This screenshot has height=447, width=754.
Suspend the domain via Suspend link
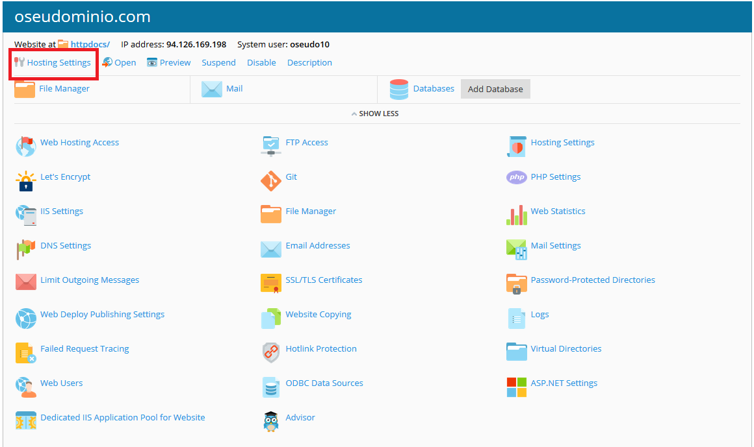coord(218,63)
